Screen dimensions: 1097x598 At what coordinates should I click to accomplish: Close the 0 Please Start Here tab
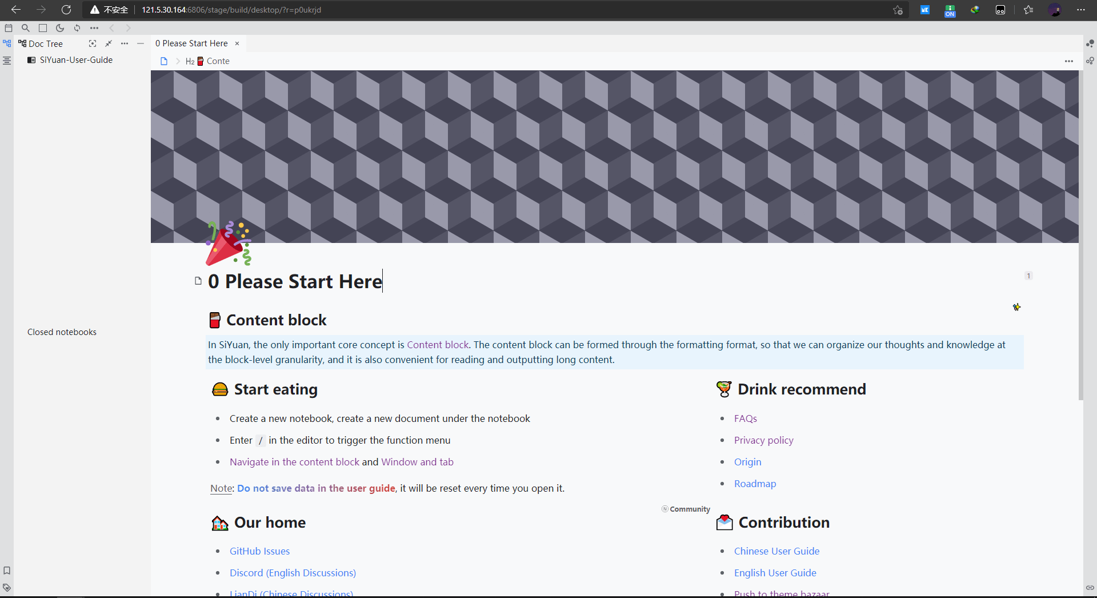[x=237, y=43]
